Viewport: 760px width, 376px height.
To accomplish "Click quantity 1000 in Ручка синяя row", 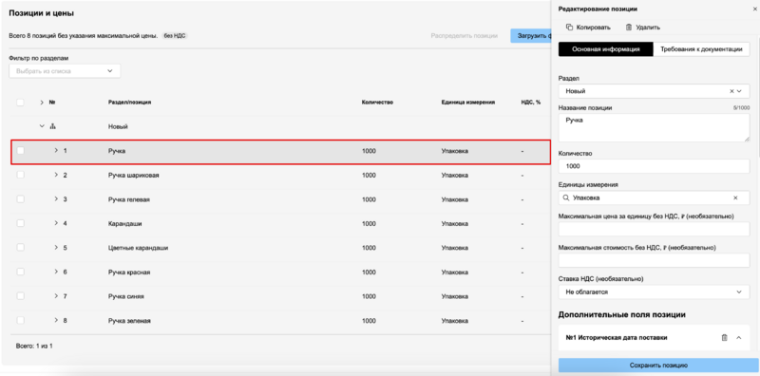I will click(x=369, y=296).
